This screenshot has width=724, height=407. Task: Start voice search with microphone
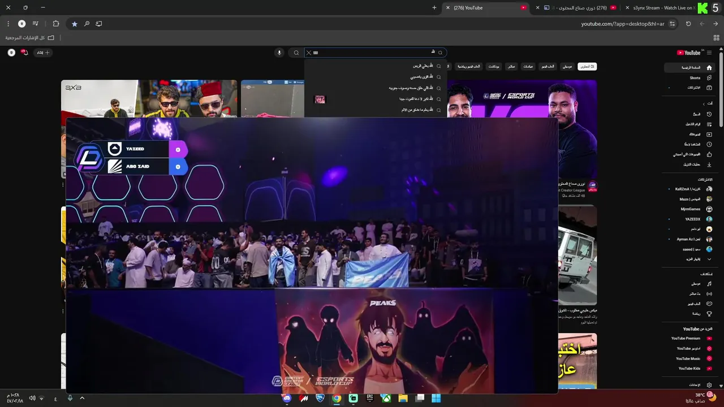[279, 53]
